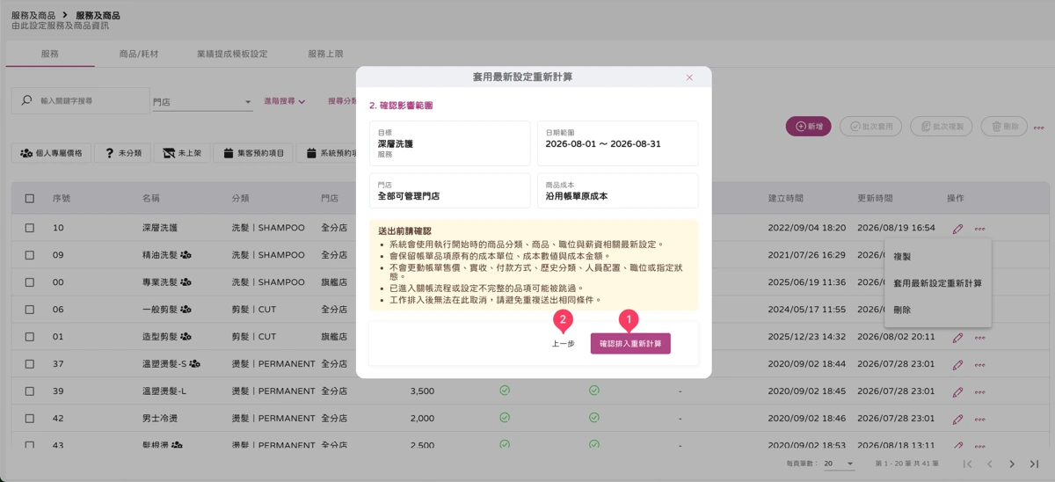Toggle the select-all checkbox in table header
Screen dimensions: 1055x482
pos(30,199)
